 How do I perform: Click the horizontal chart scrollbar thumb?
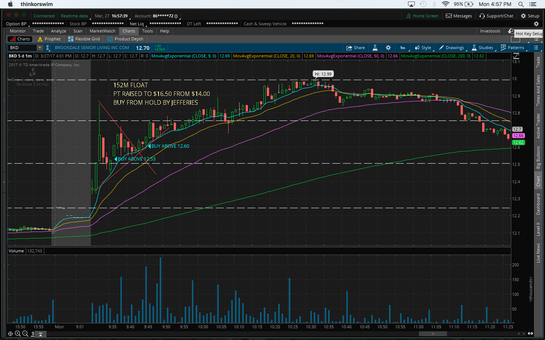tap(433, 334)
